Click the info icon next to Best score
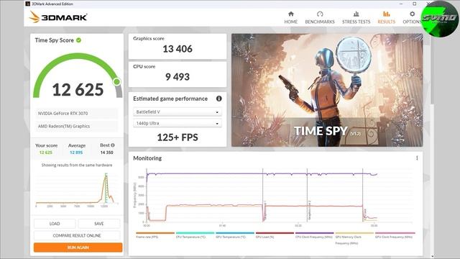The width and height of the screenshot is (460, 259). coord(113,145)
